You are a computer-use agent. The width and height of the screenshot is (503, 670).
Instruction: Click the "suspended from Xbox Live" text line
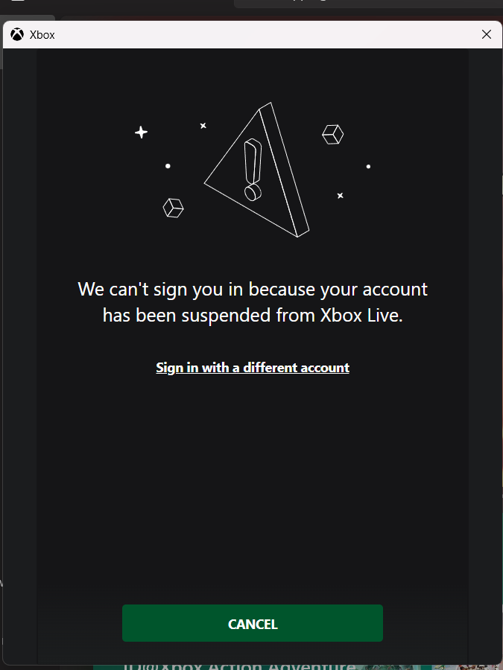[253, 316]
